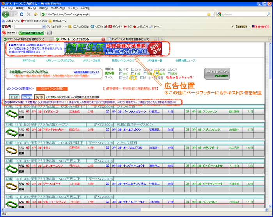
Task: Go to the Firefox home page
Action: 36,14
